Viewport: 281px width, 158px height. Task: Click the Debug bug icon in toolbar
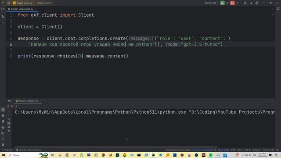click(x=227, y=3)
